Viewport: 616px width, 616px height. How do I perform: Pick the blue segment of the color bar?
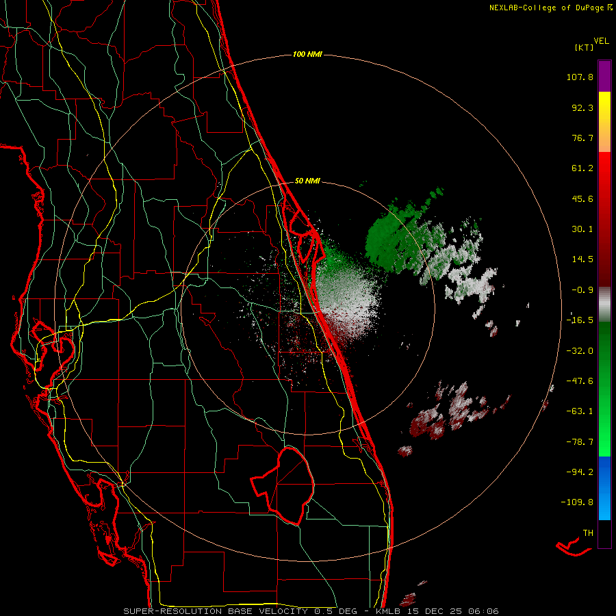coord(604,488)
